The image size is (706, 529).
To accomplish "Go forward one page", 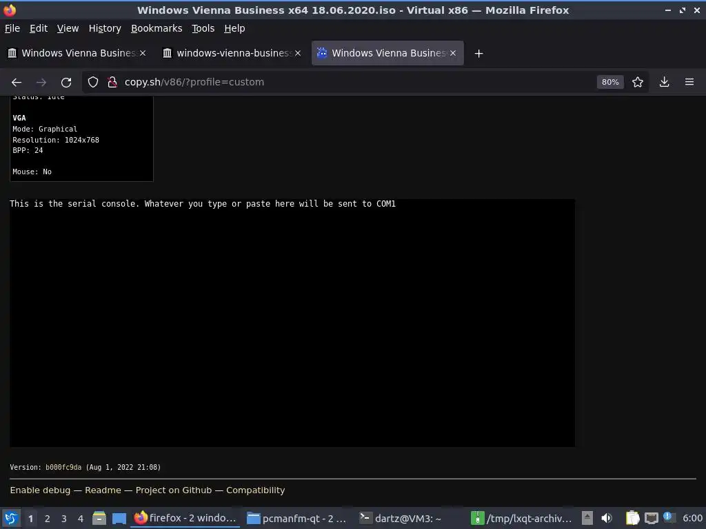I will [41, 83].
